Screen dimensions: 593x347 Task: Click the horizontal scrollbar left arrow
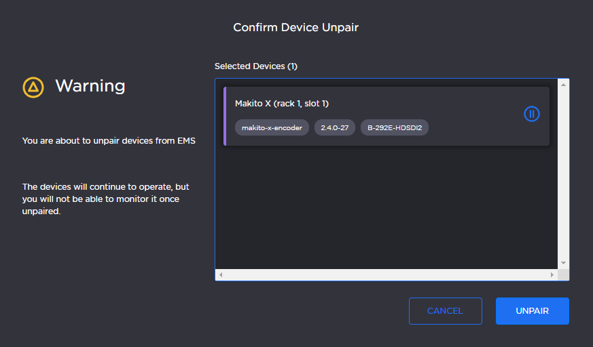click(221, 275)
